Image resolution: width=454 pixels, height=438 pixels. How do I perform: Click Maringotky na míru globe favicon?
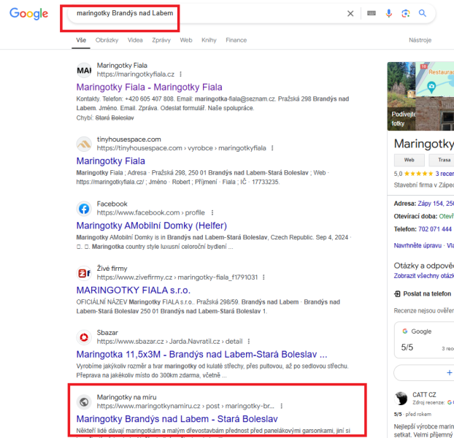pyautogui.click(x=84, y=401)
